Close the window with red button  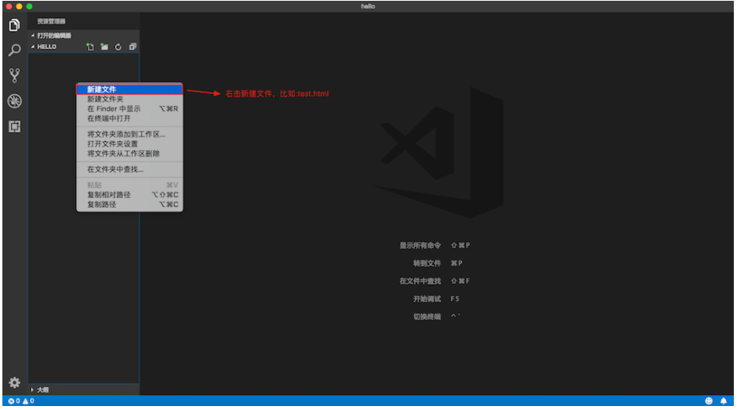point(9,6)
